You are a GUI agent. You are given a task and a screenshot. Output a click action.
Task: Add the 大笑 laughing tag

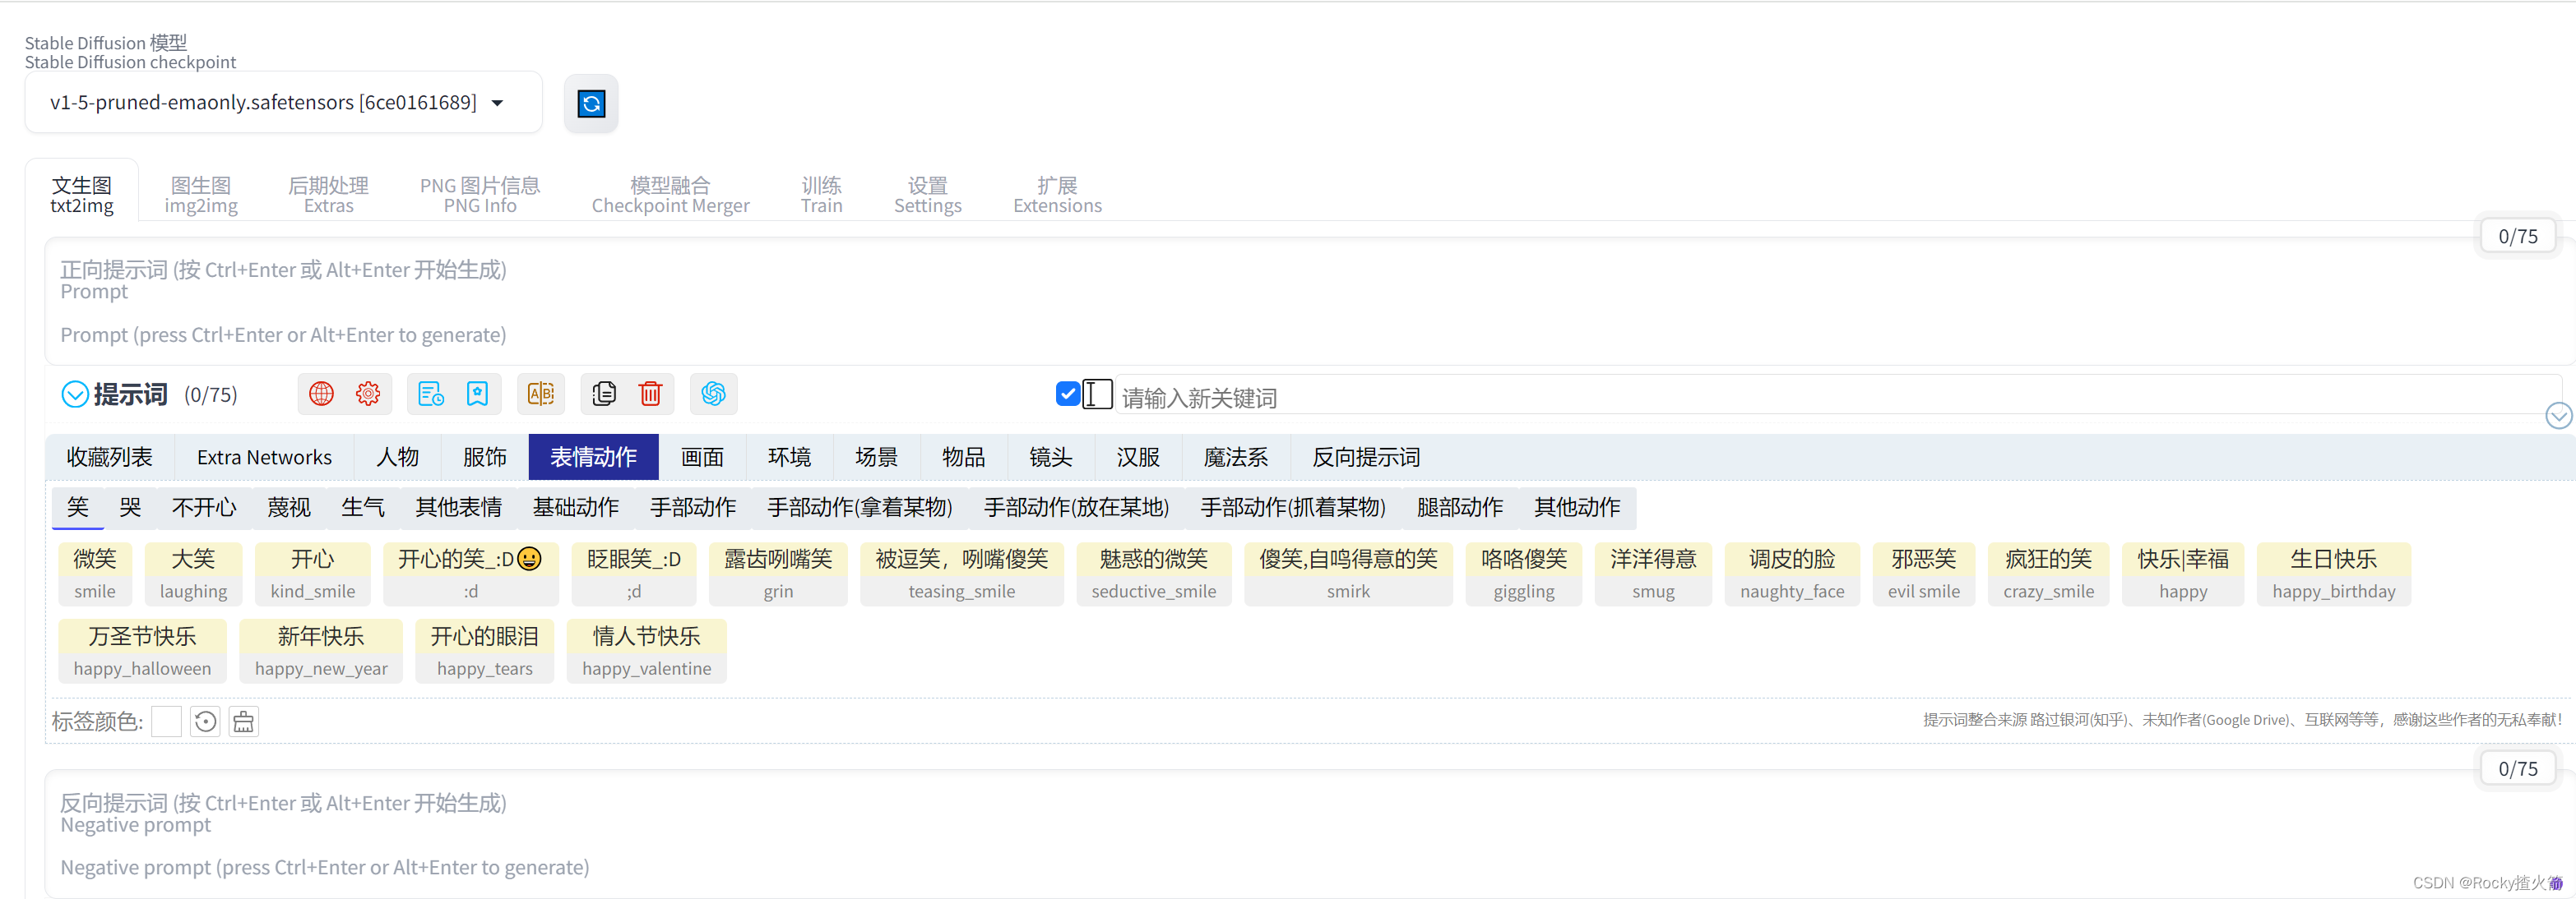pos(193,574)
